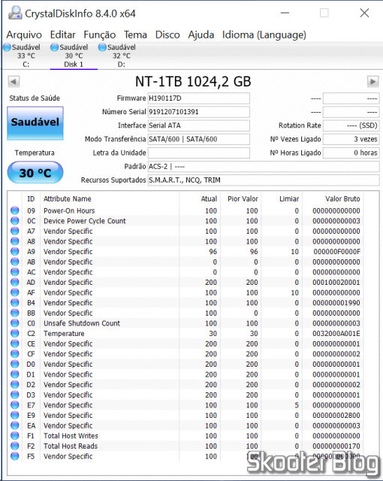Image resolution: width=383 pixels, height=481 pixels.
Task: Click status icon of row A7
Action: coord(15,231)
